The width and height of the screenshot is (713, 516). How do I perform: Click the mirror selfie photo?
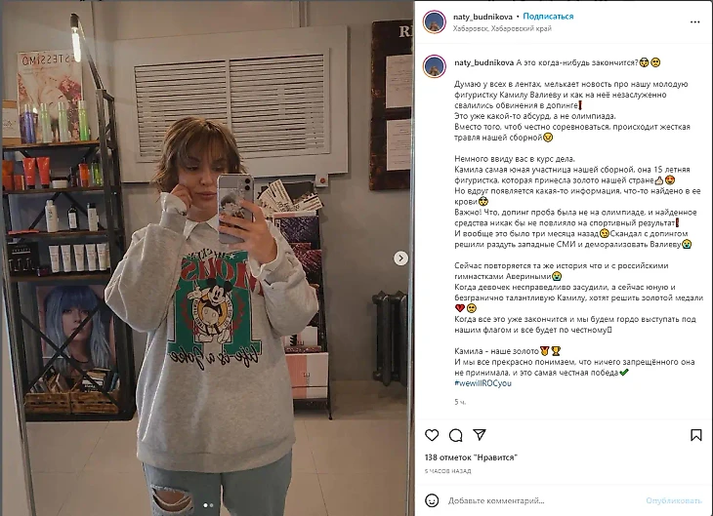207,258
